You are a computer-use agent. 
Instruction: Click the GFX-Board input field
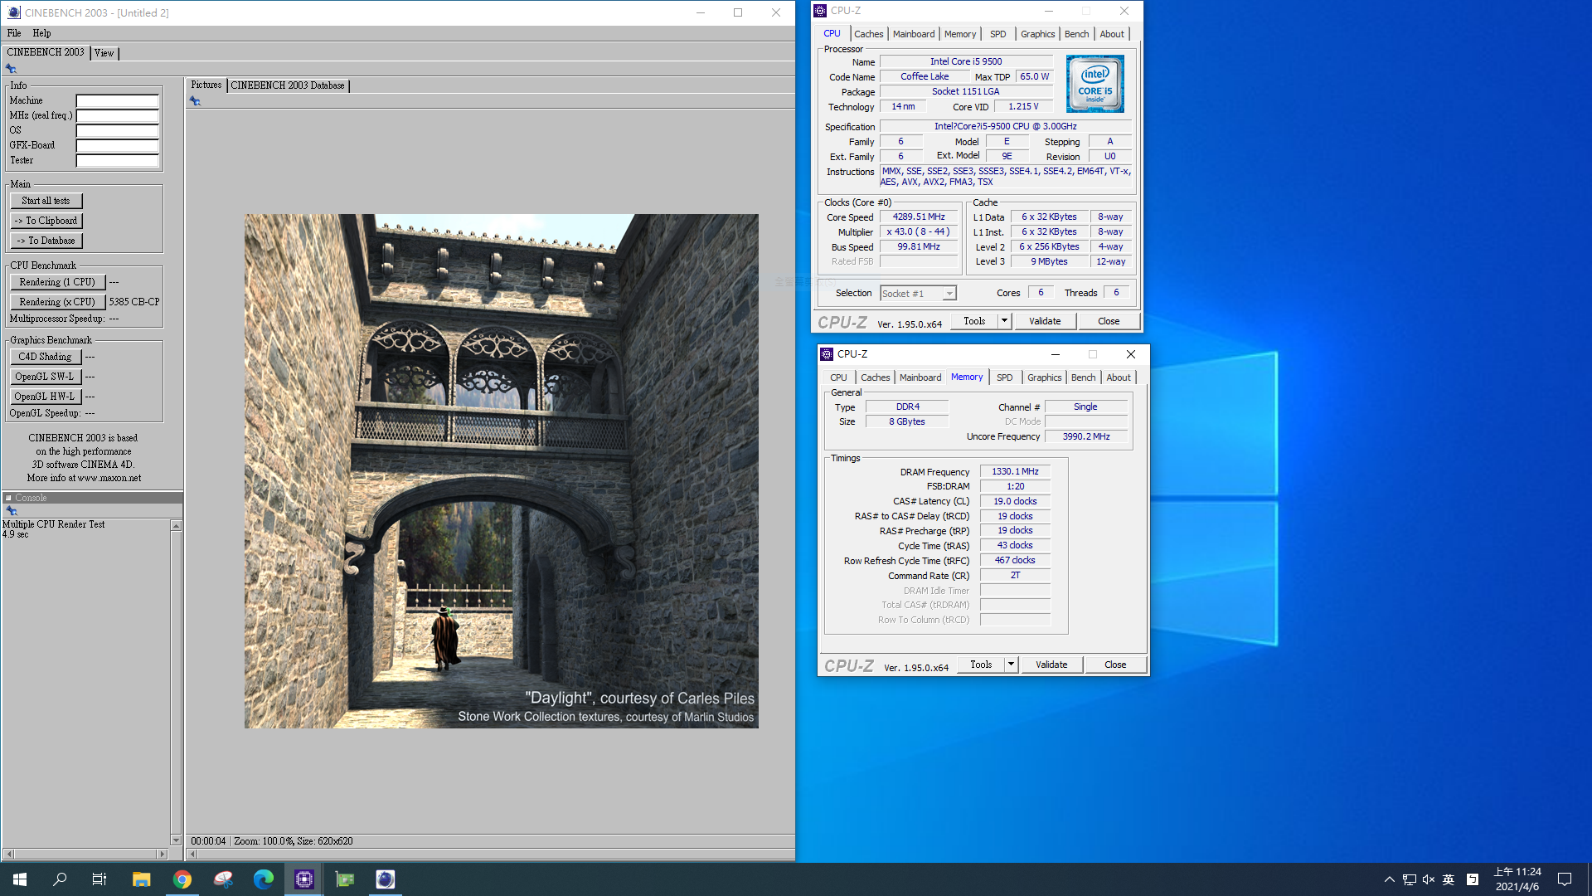point(117,145)
